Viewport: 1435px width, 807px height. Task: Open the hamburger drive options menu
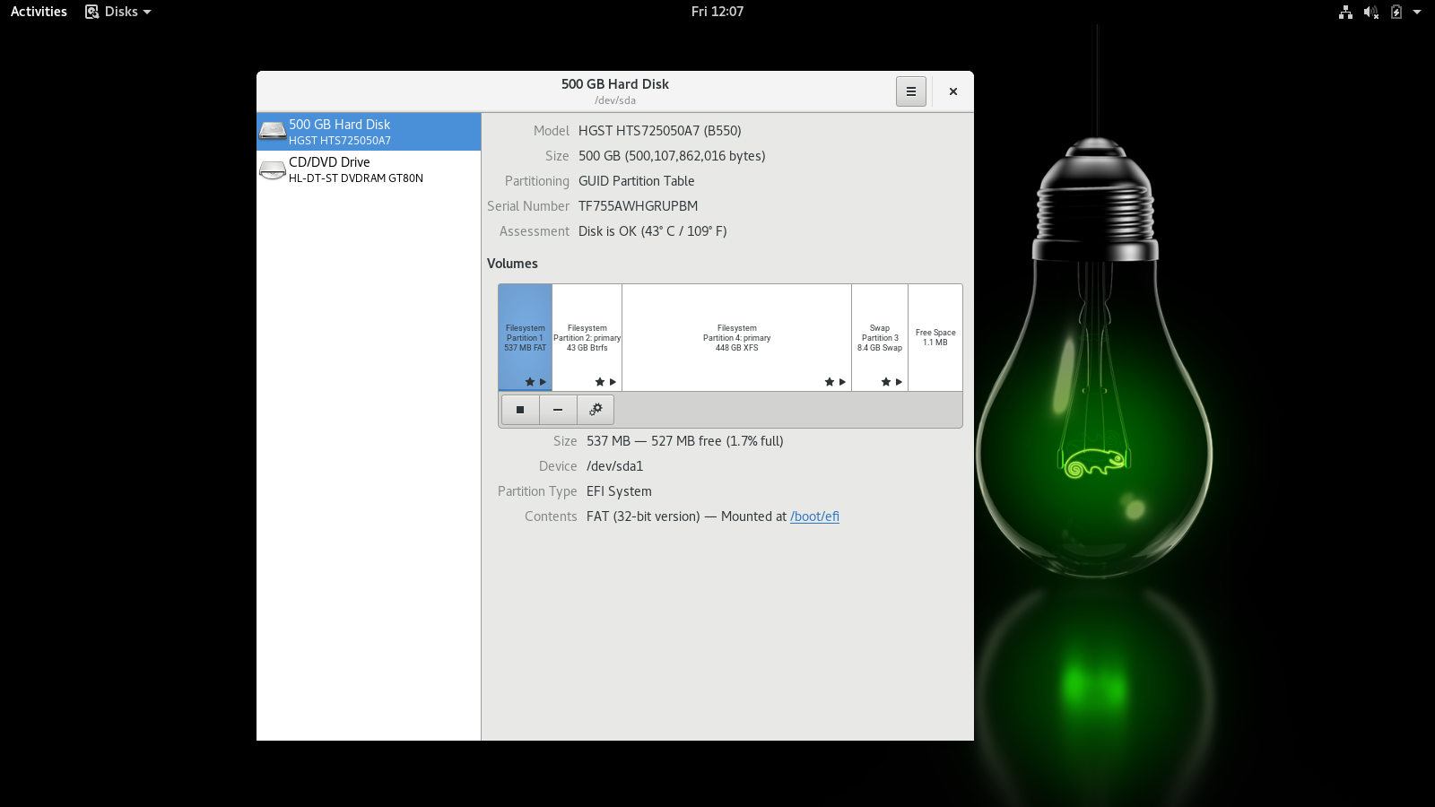click(x=910, y=91)
